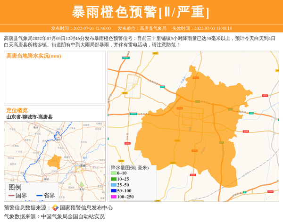Click the light blue 25~50 rainfall swatch
The height and width of the screenshot is (222, 283).
(x=113, y=185)
